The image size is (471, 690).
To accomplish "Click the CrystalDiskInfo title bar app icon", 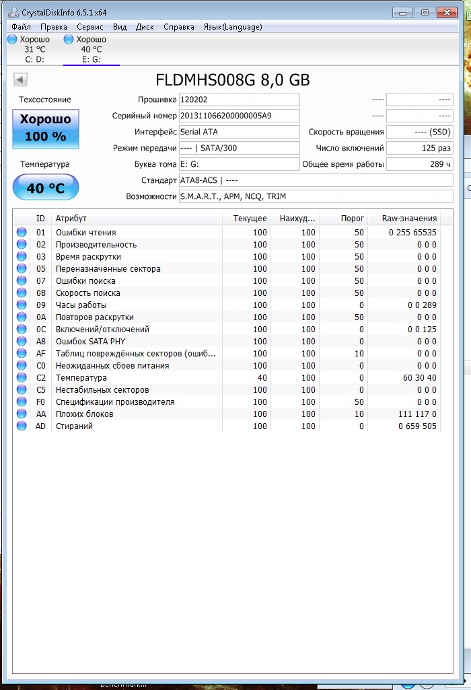I will coord(14,12).
